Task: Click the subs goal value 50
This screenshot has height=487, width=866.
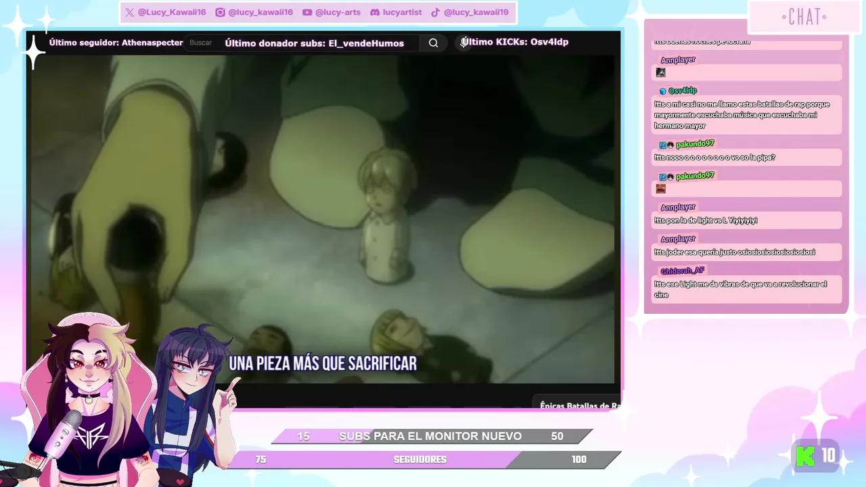Action: tap(557, 436)
